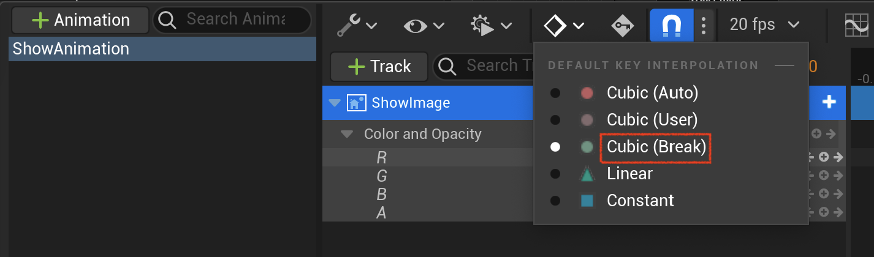Open snapping options three-dot menu
This screenshot has width=874, height=257.
[704, 25]
